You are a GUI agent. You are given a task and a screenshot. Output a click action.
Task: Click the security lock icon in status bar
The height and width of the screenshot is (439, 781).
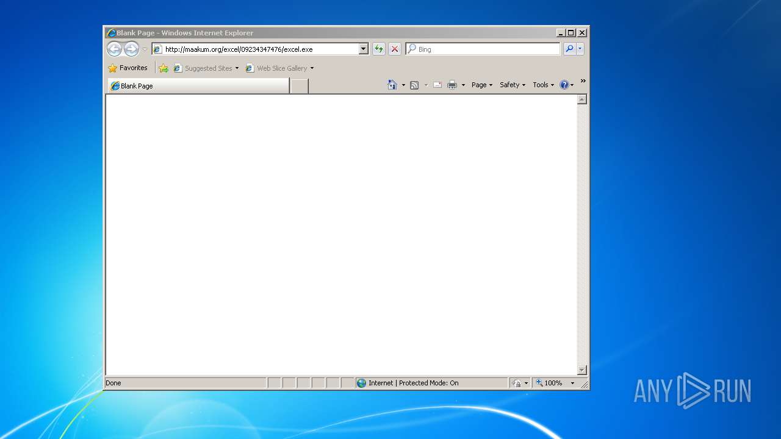(x=517, y=383)
